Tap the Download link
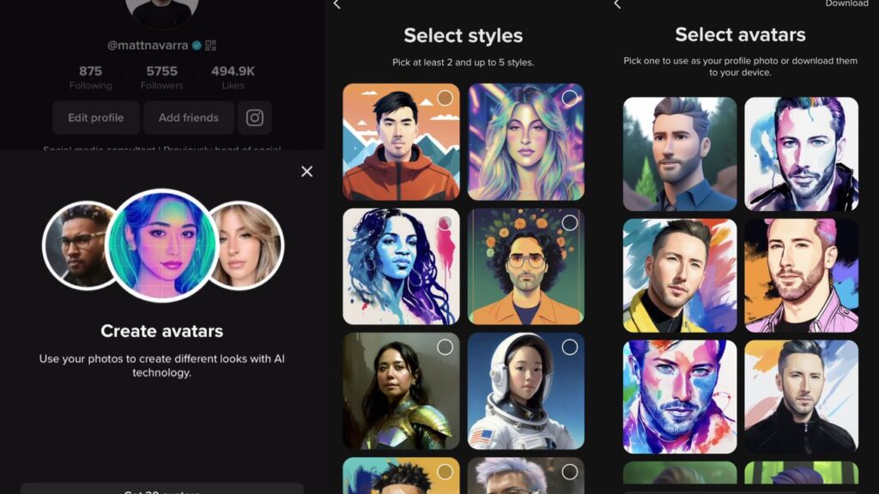The height and width of the screenshot is (494, 879). point(846,4)
